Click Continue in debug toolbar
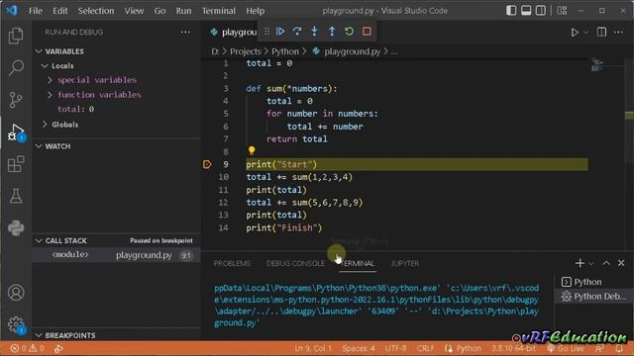This screenshot has height=356, width=634. 280,31
